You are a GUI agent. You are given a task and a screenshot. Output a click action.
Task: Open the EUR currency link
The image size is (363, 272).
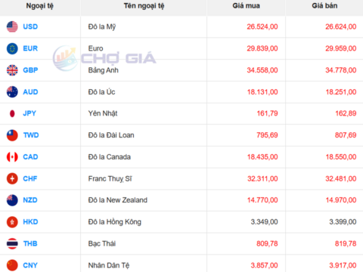[30, 48]
